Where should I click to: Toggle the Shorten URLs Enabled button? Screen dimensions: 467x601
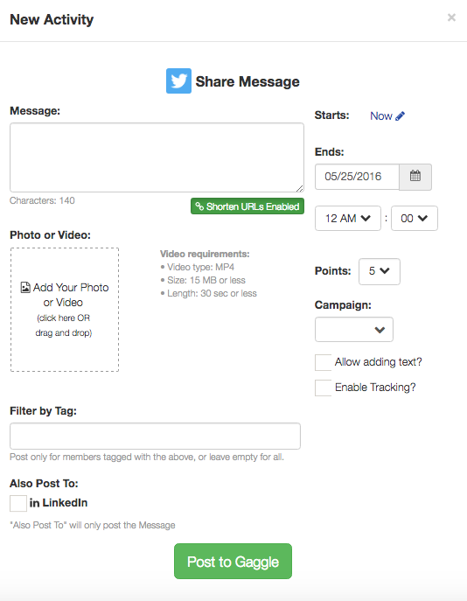tap(247, 206)
